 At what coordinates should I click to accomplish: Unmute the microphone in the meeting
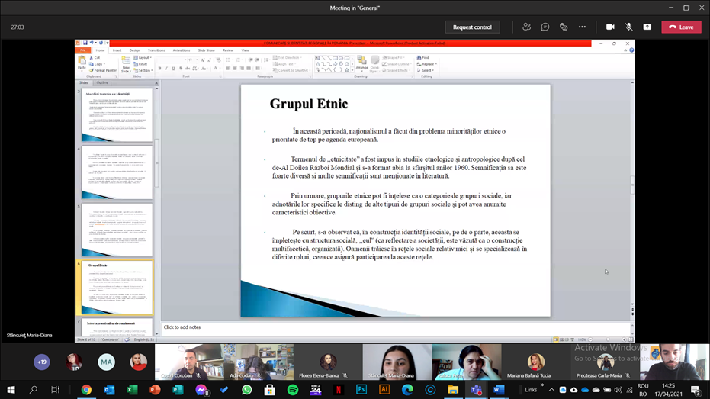pos(628,27)
